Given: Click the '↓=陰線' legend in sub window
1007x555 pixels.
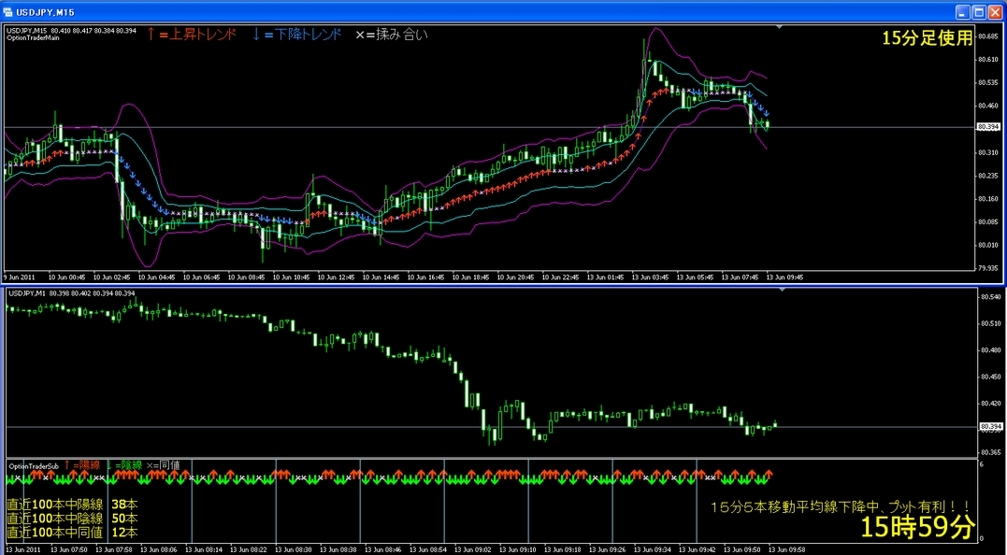Looking at the screenshot, I should click(x=123, y=464).
